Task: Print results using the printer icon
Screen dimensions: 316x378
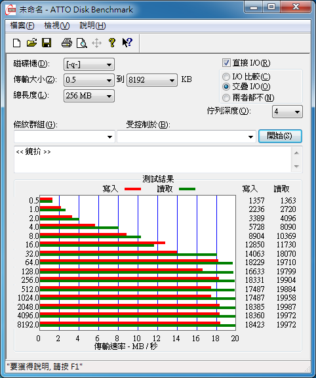Action: 67,43
